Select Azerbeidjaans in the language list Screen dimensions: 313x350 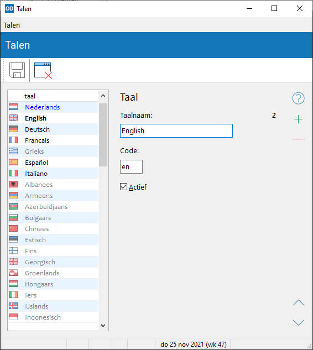click(53, 207)
